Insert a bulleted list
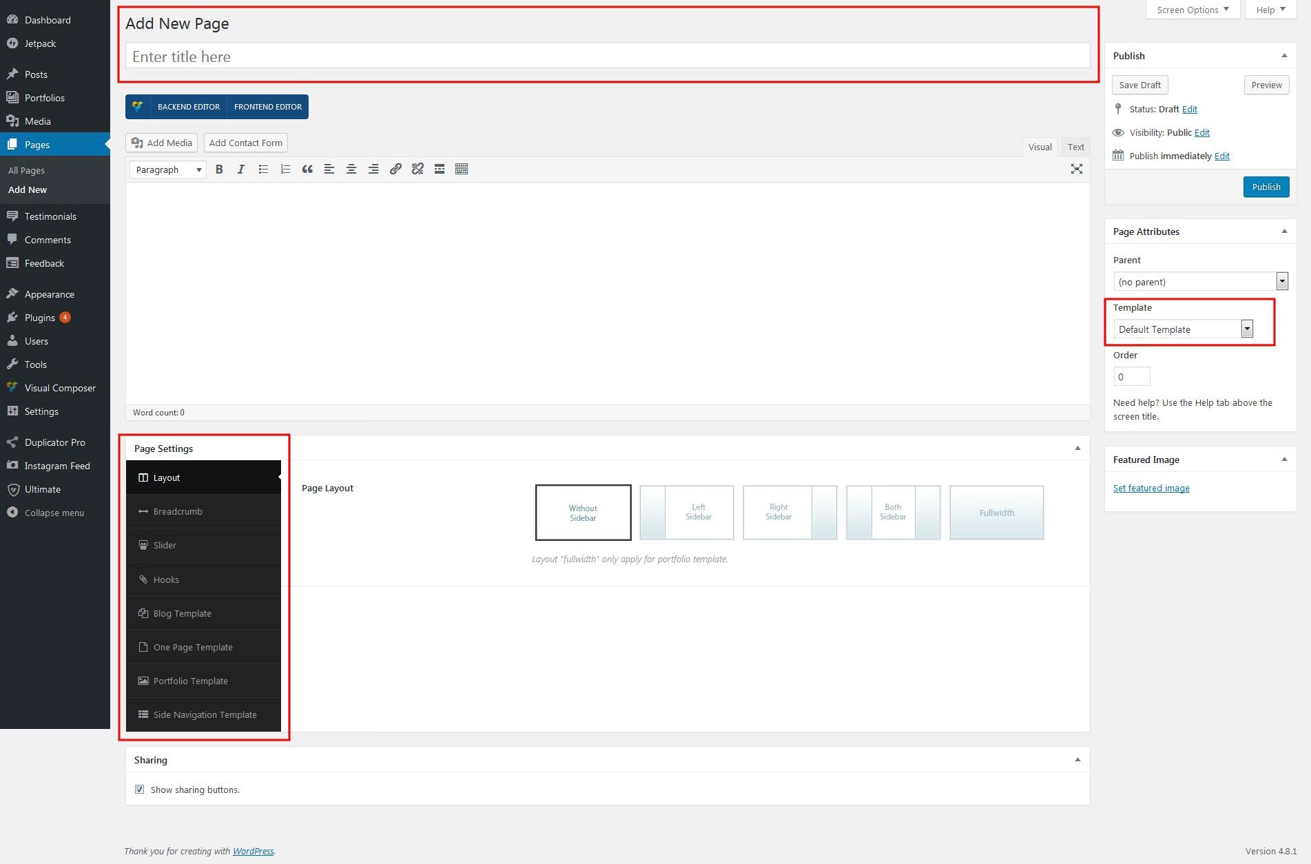1311x864 pixels. point(263,169)
